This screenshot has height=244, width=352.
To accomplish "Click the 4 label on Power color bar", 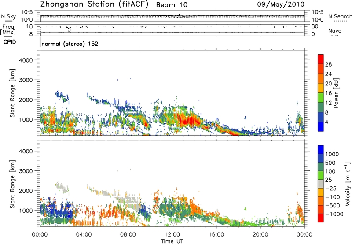I will click(327, 122).
